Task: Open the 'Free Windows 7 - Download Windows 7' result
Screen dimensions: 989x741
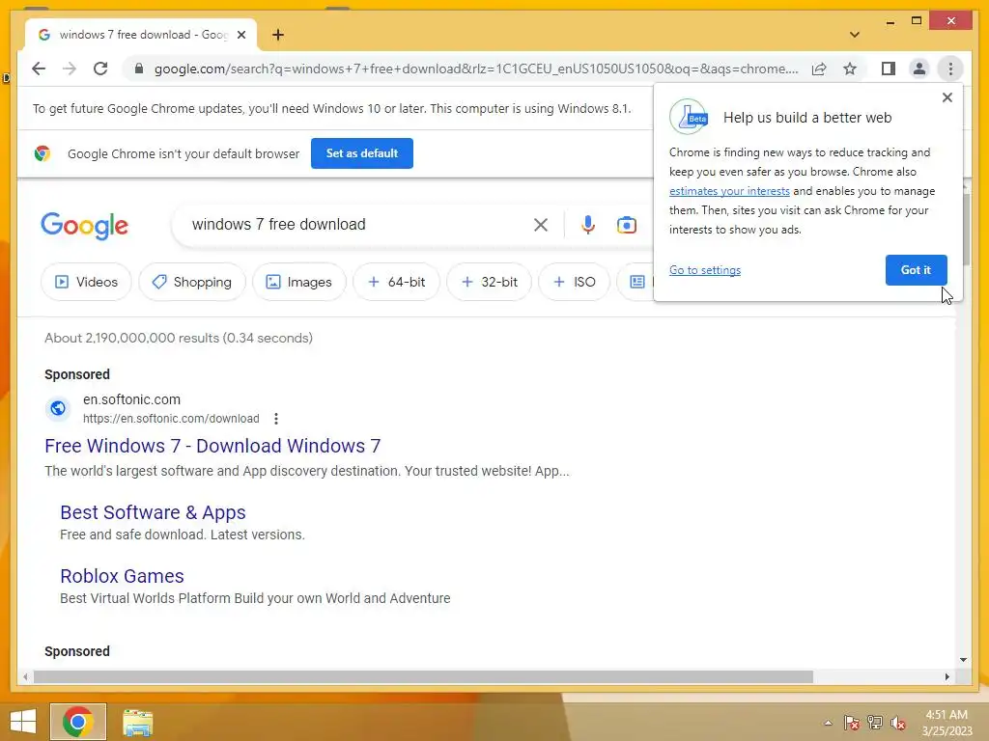Action: point(212,446)
